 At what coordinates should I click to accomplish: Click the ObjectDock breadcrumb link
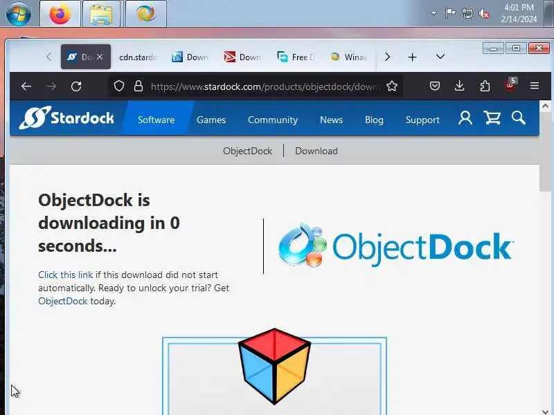(x=247, y=151)
